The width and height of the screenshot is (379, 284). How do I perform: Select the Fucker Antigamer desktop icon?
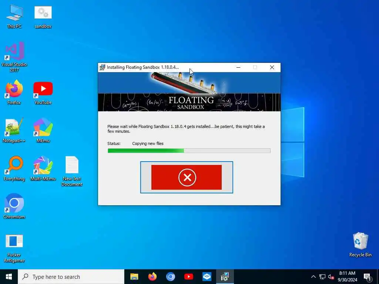pyautogui.click(x=14, y=249)
